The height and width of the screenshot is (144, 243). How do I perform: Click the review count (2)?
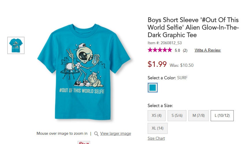185,50
